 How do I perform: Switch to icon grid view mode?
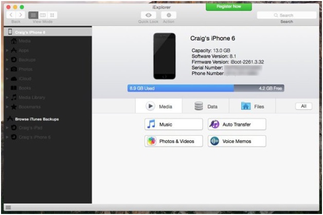click(x=52, y=15)
